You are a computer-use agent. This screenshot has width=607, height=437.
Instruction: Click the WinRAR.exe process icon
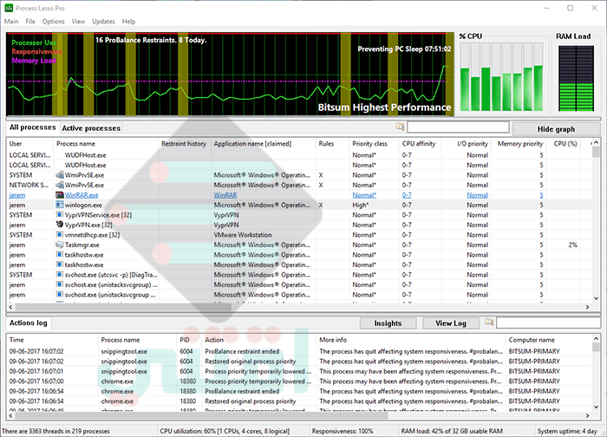(x=60, y=195)
